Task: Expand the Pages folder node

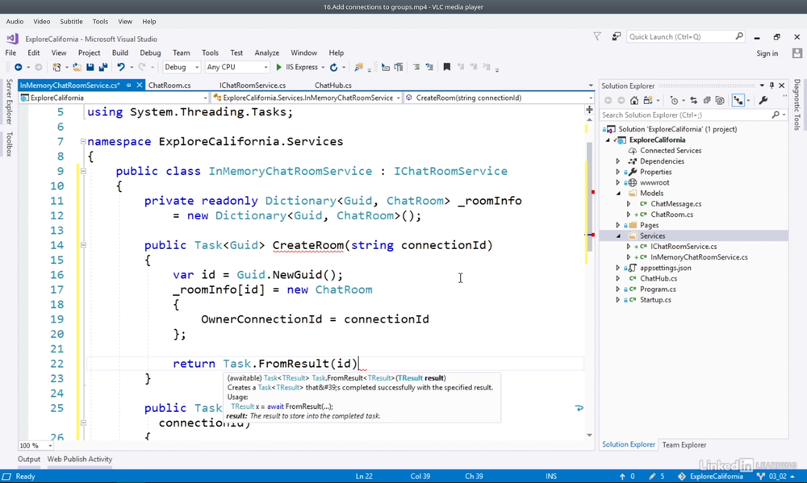Action: 618,225
